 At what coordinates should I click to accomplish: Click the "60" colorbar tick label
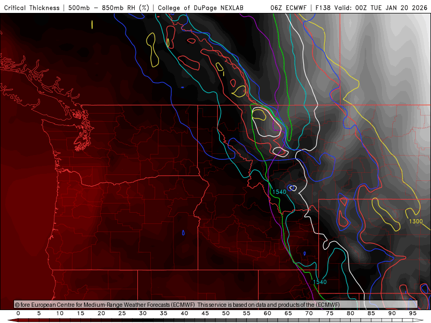[x=267, y=313]
